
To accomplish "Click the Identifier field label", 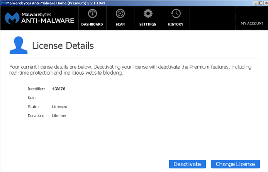I will pos(37,89).
